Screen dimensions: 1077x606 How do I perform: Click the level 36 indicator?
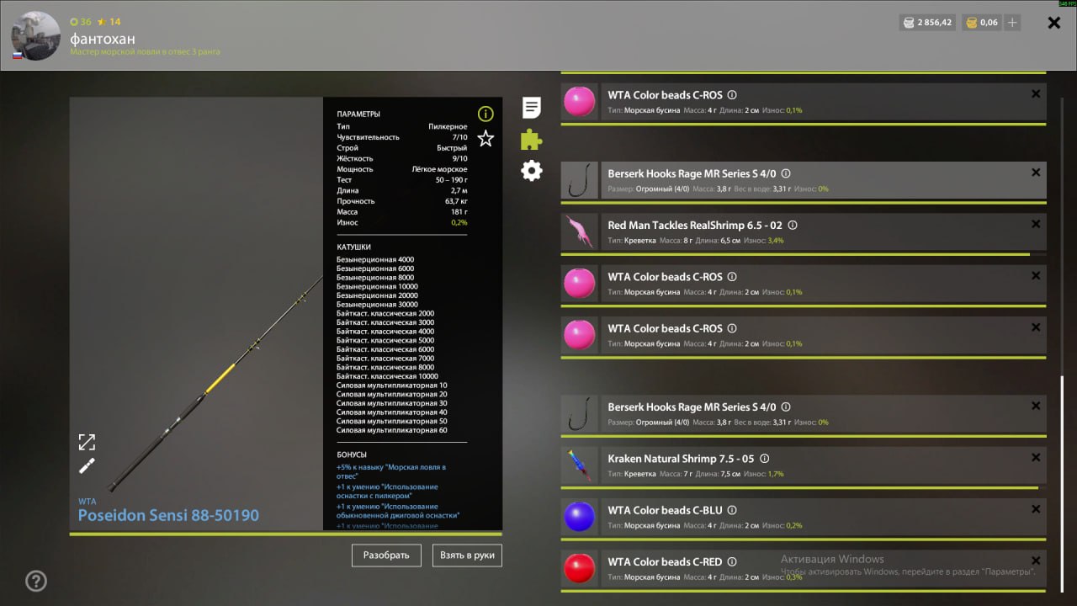point(81,22)
